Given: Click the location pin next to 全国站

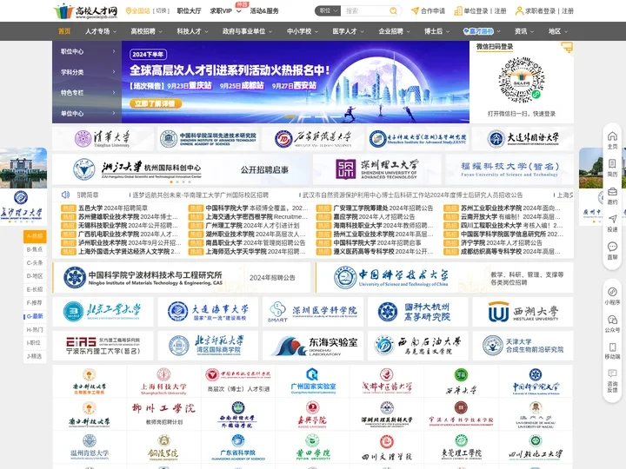Looking at the screenshot, I should pyautogui.click(x=128, y=10).
